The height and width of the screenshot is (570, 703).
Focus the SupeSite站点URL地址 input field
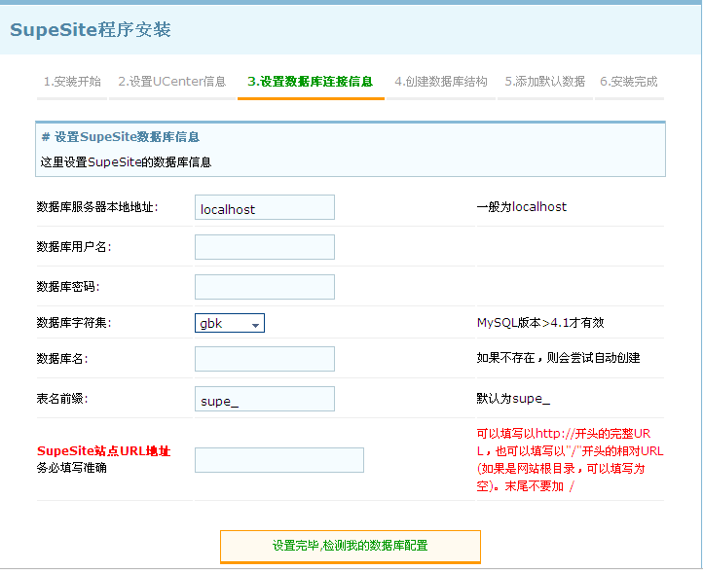point(279,460)
